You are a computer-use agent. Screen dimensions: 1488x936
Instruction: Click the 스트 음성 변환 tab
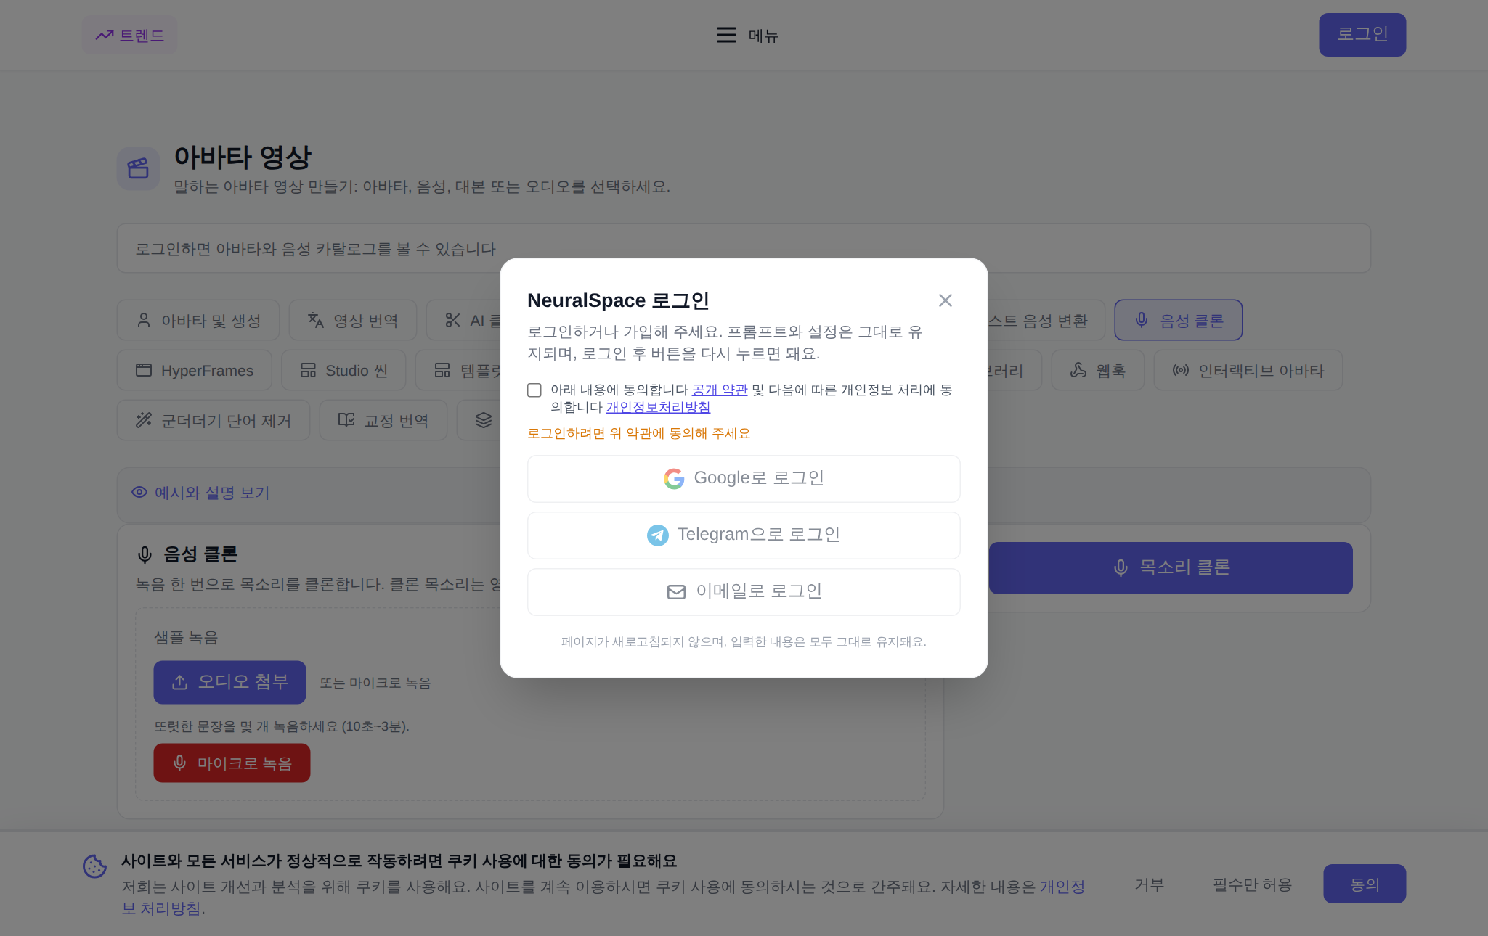coord(1046,320)
